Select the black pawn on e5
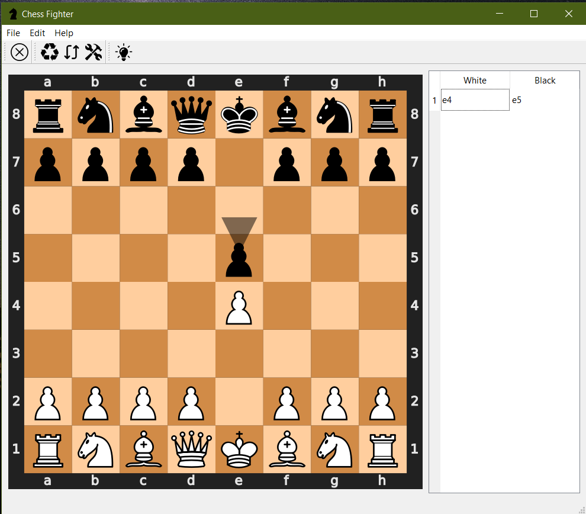 pos(239,260)
